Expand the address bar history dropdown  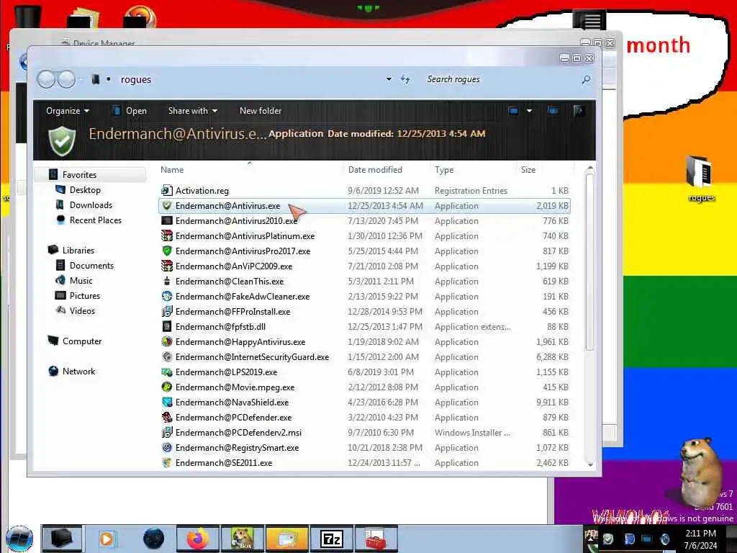pos(389,79)
